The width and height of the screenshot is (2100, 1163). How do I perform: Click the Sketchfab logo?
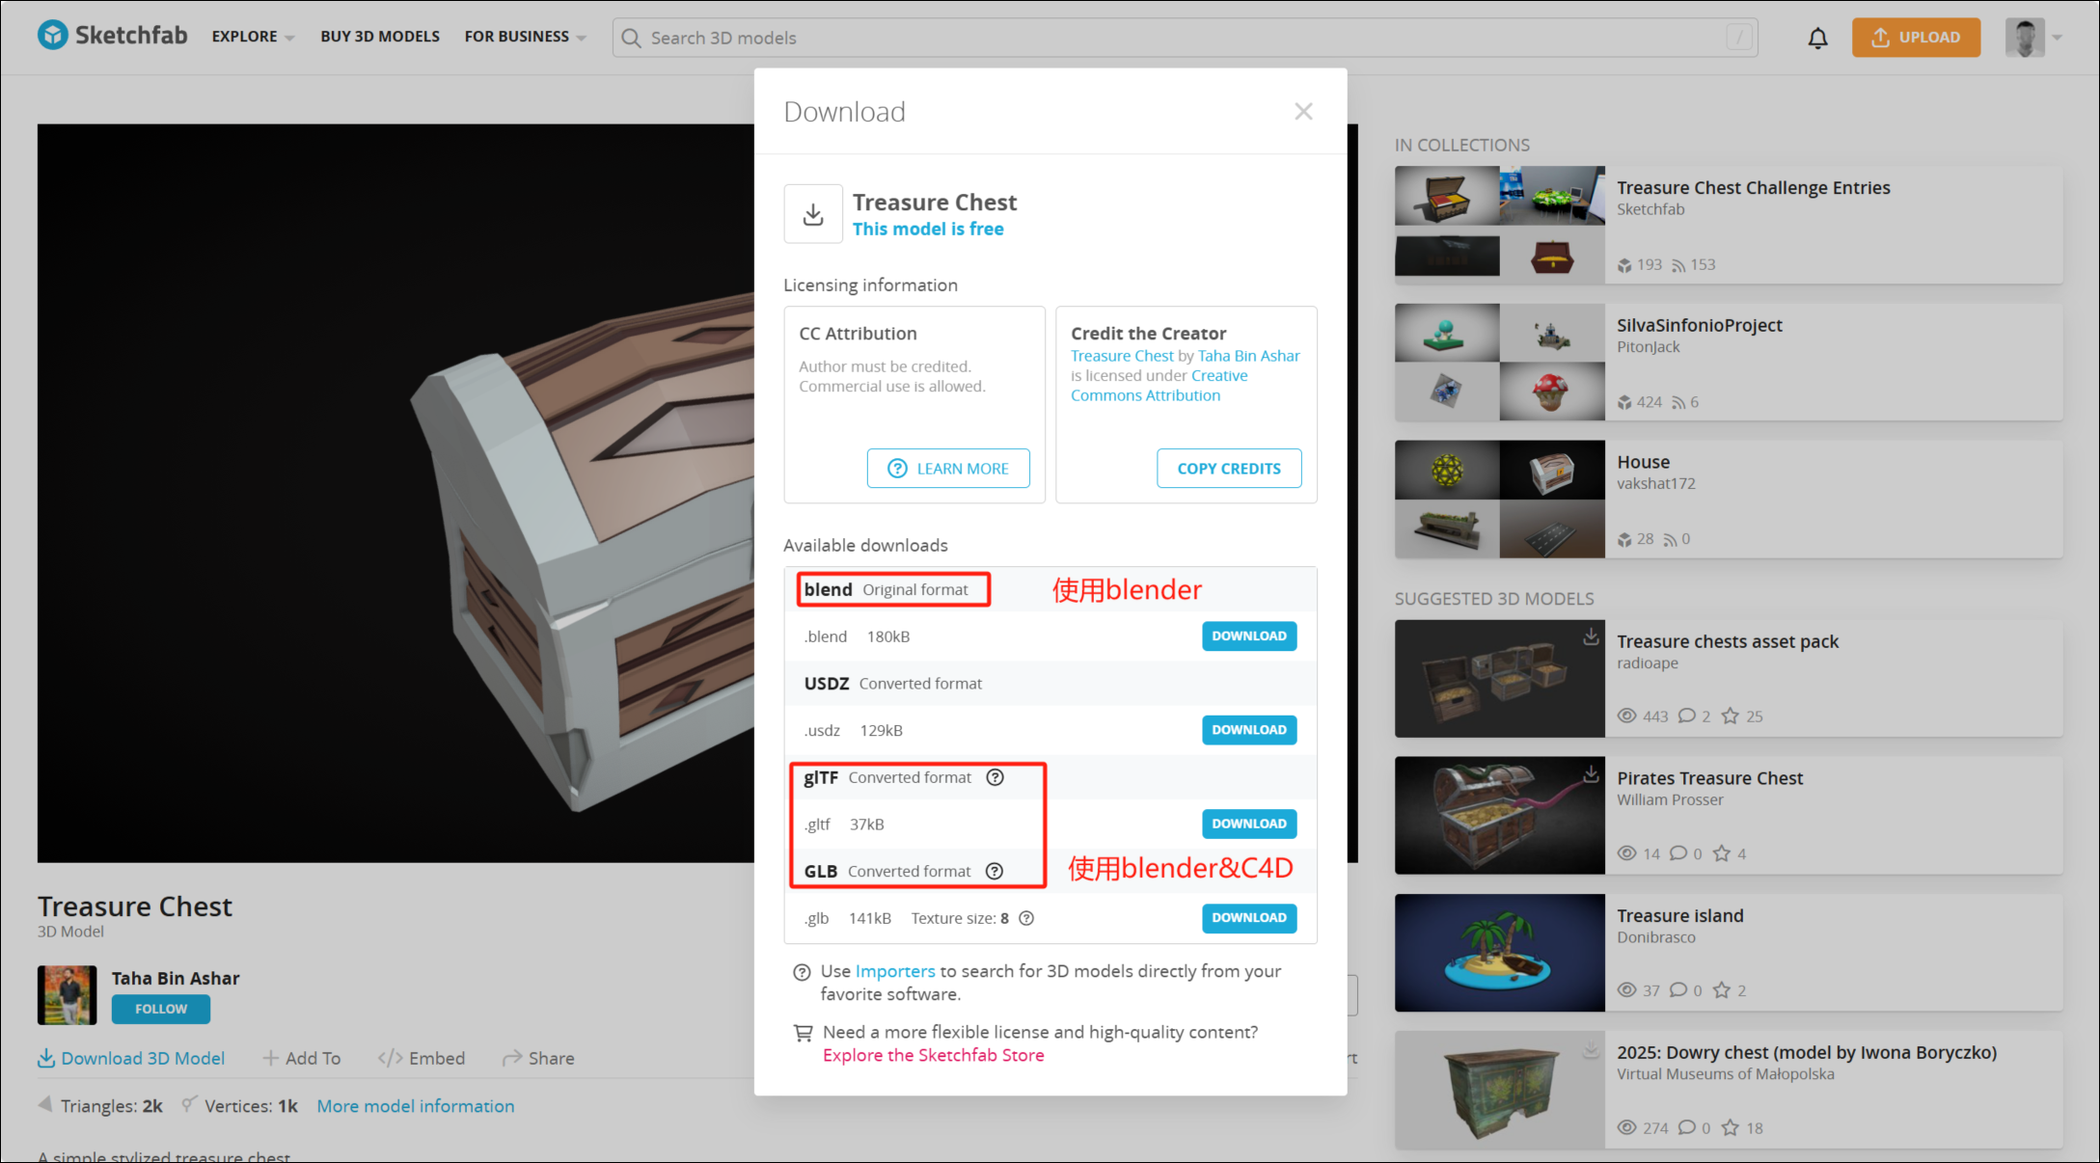(112, 36)
